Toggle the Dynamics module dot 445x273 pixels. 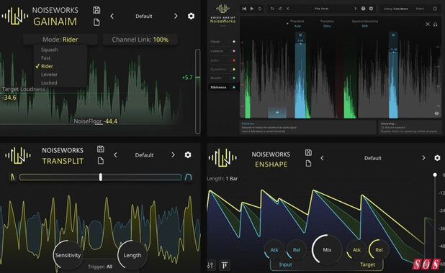coord(234,69)
